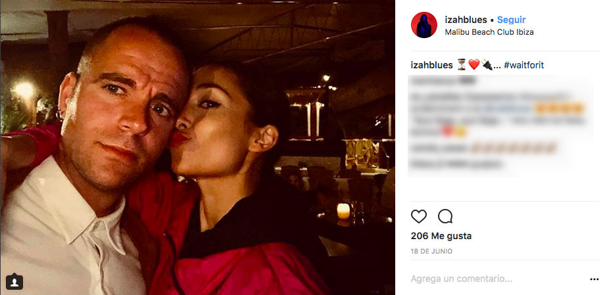Click the red heart emoji in caption

point(474,65)
